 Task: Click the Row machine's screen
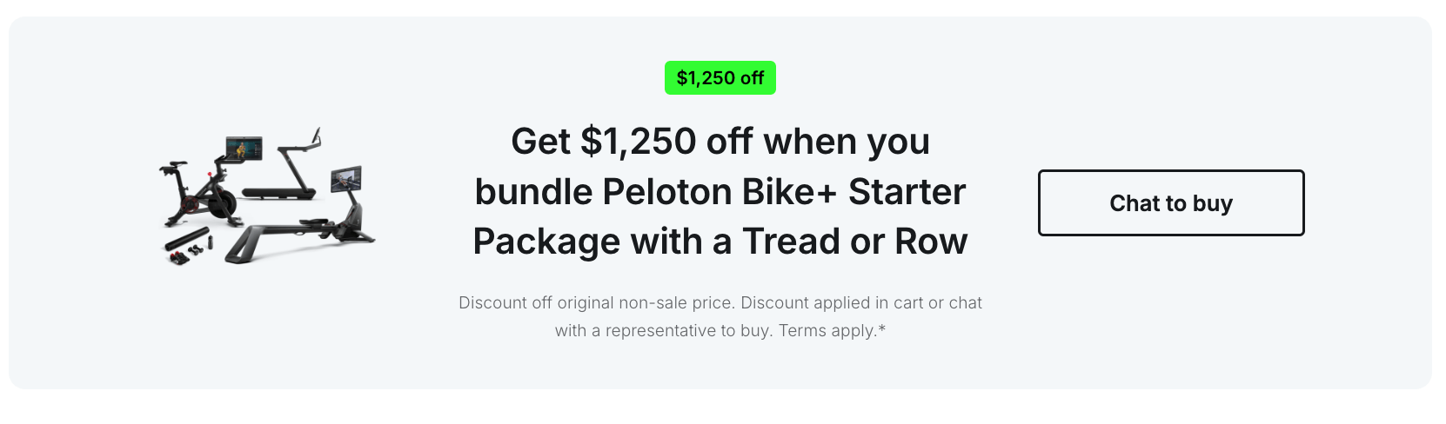(345, 180)
